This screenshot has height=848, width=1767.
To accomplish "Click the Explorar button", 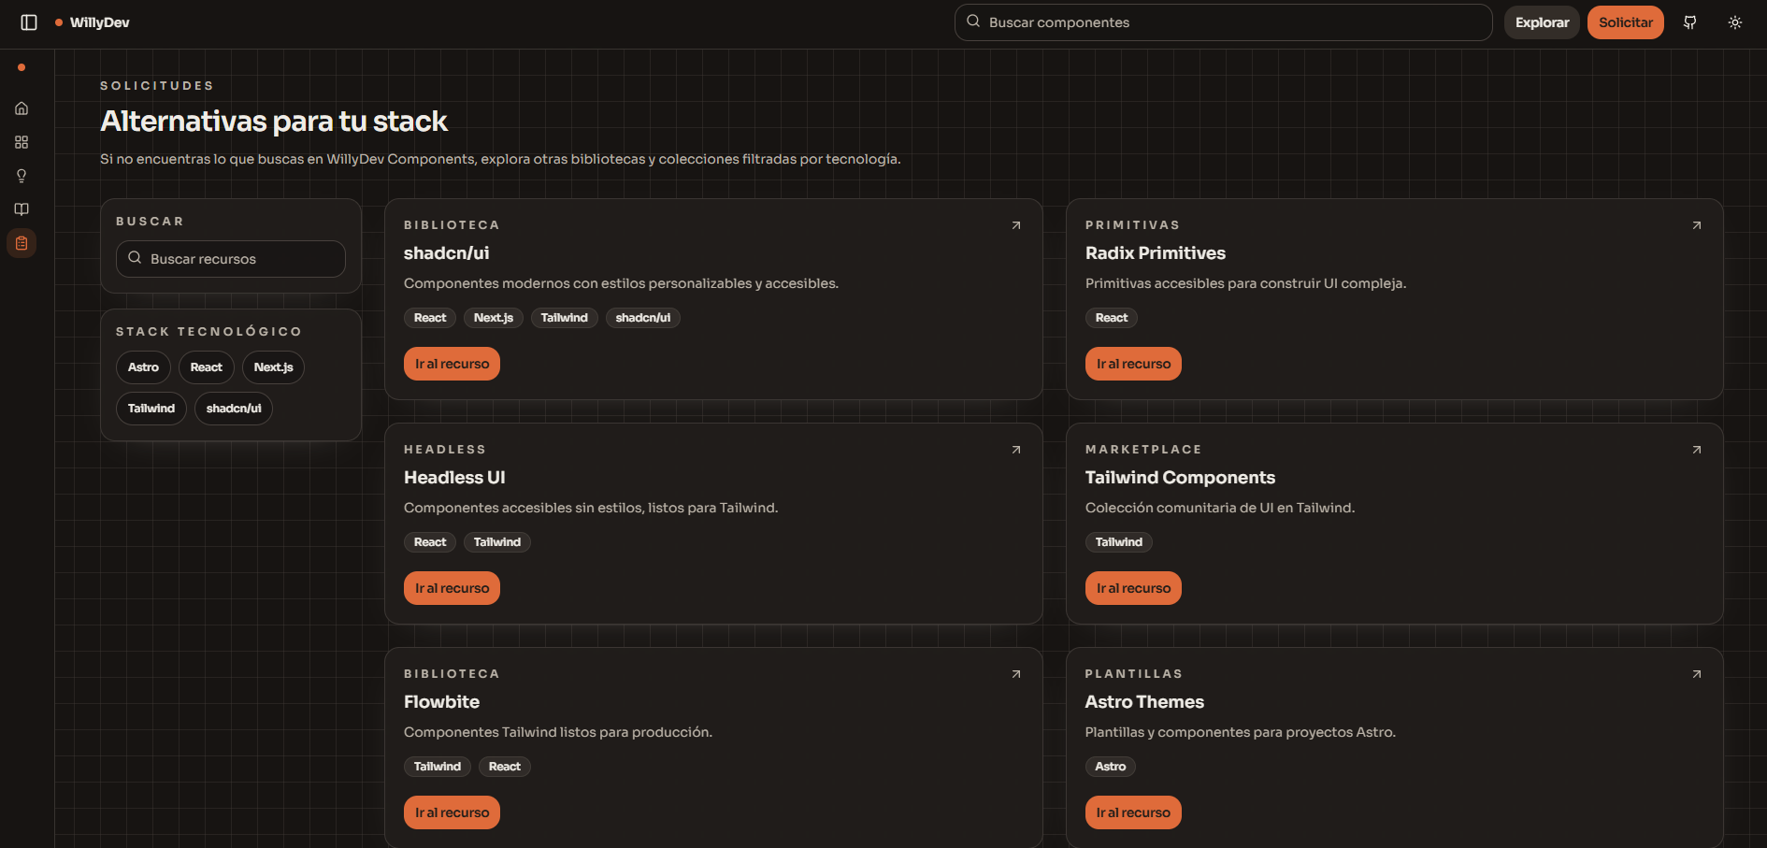I will [x=1541, y=22].
